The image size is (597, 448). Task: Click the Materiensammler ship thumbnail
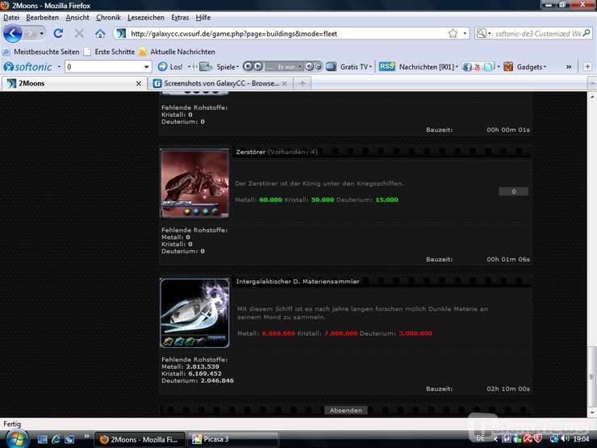pos(194,313)
